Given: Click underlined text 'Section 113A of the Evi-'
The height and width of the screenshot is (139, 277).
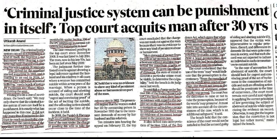Looking at the screenshot, I should click(166, 125).
